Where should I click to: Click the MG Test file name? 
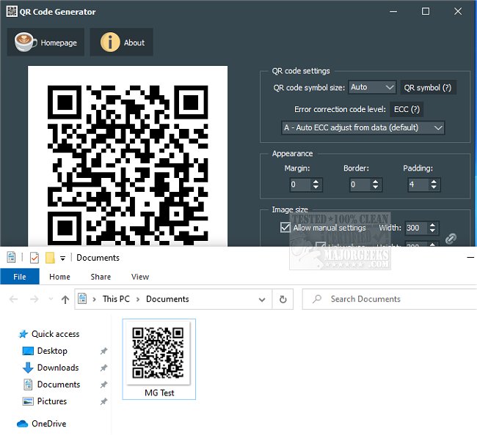point(159,393)
